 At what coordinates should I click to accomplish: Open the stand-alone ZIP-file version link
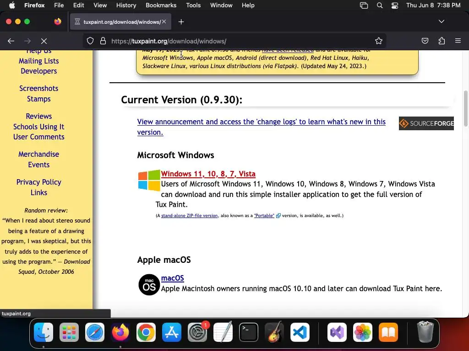tap(189, 216)
